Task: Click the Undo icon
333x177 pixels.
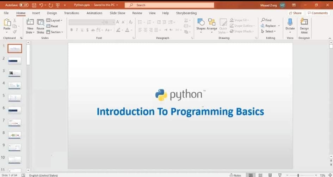Action: coord(41,5)
